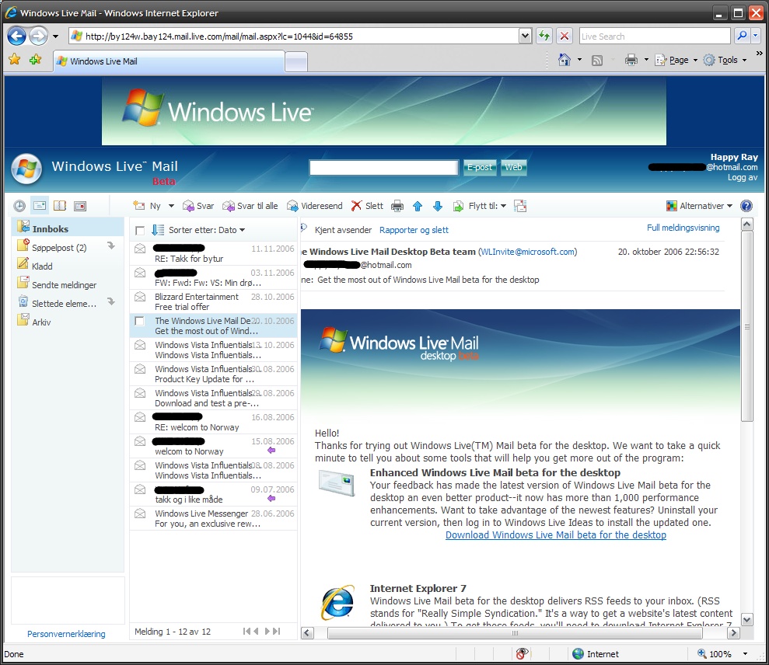Image resolution: width=769 pixels, height=665 pixels.
Task: Open the Tools menu
Action: pyautogui.click(x=725, y=60)
